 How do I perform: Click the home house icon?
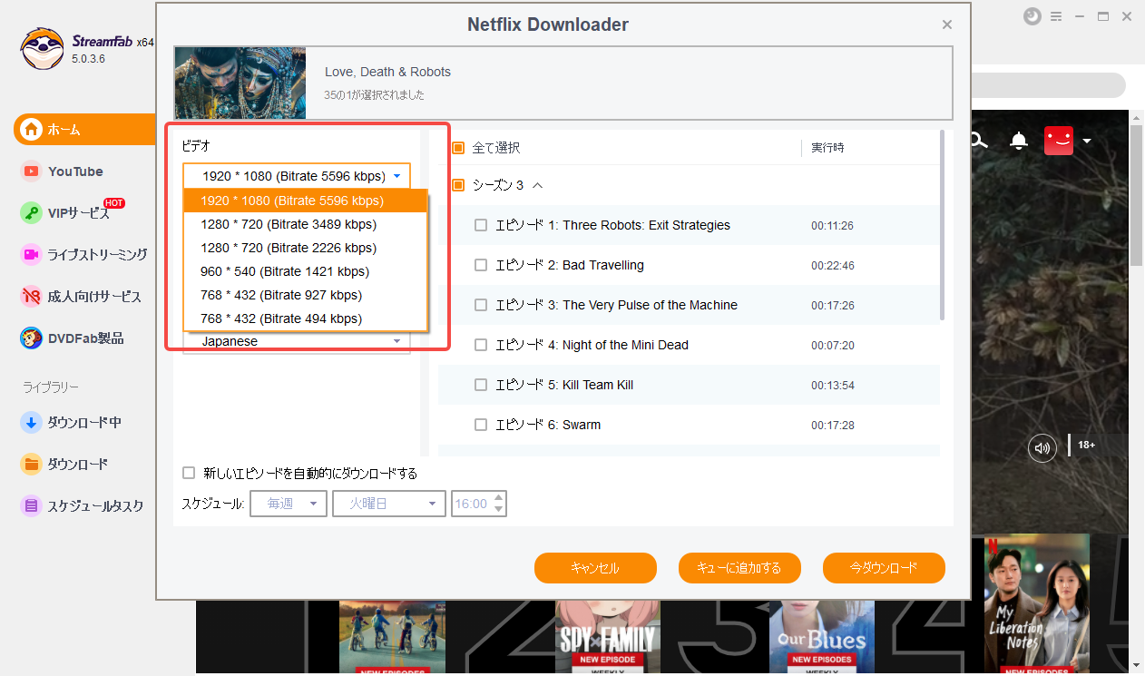pyautogui.click(x=32, y=129)
